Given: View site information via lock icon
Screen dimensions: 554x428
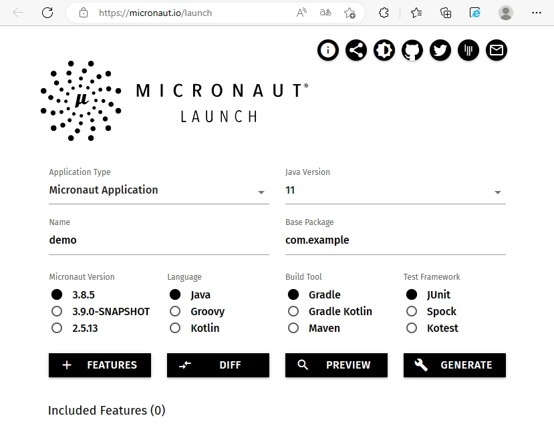Looking at the screenshot, I should (x=84, y=13).
